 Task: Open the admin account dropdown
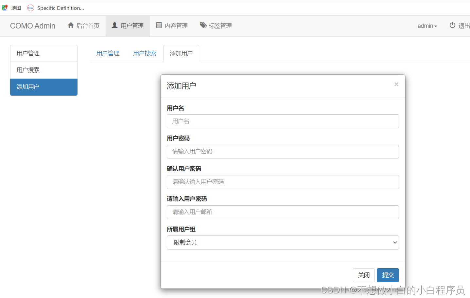tap(427, 26)
